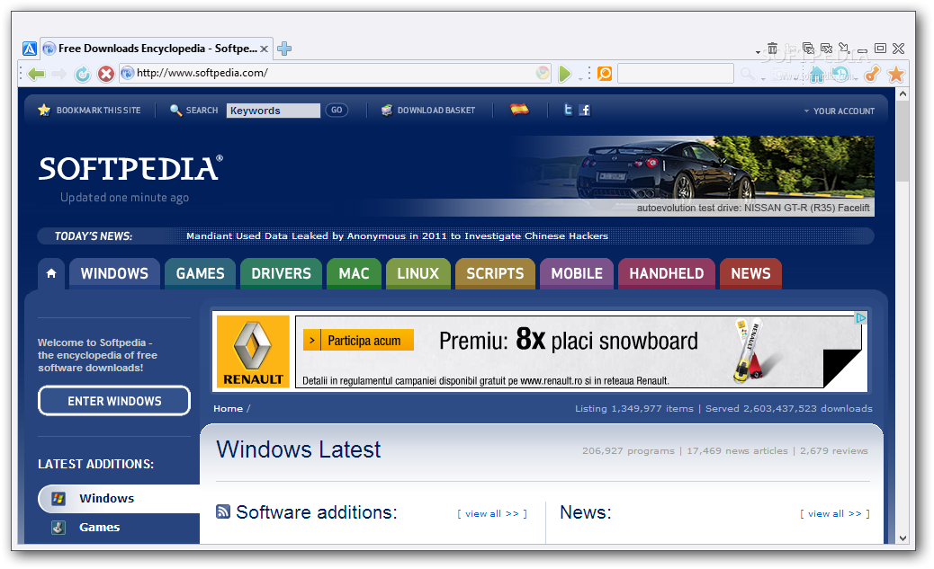
Task: View all Software additions link
Action: coord(492,513)
